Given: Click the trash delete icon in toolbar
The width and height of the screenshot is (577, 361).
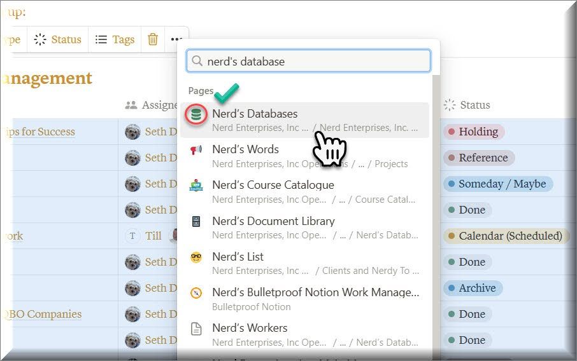Looking at the screenshot, I should pos(153,39).
